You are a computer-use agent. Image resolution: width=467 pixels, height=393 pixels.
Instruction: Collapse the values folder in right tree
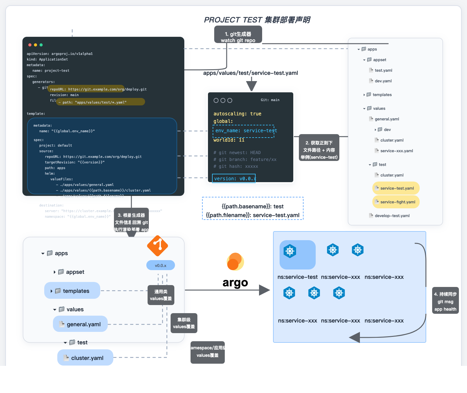click(x=365, y=108)
